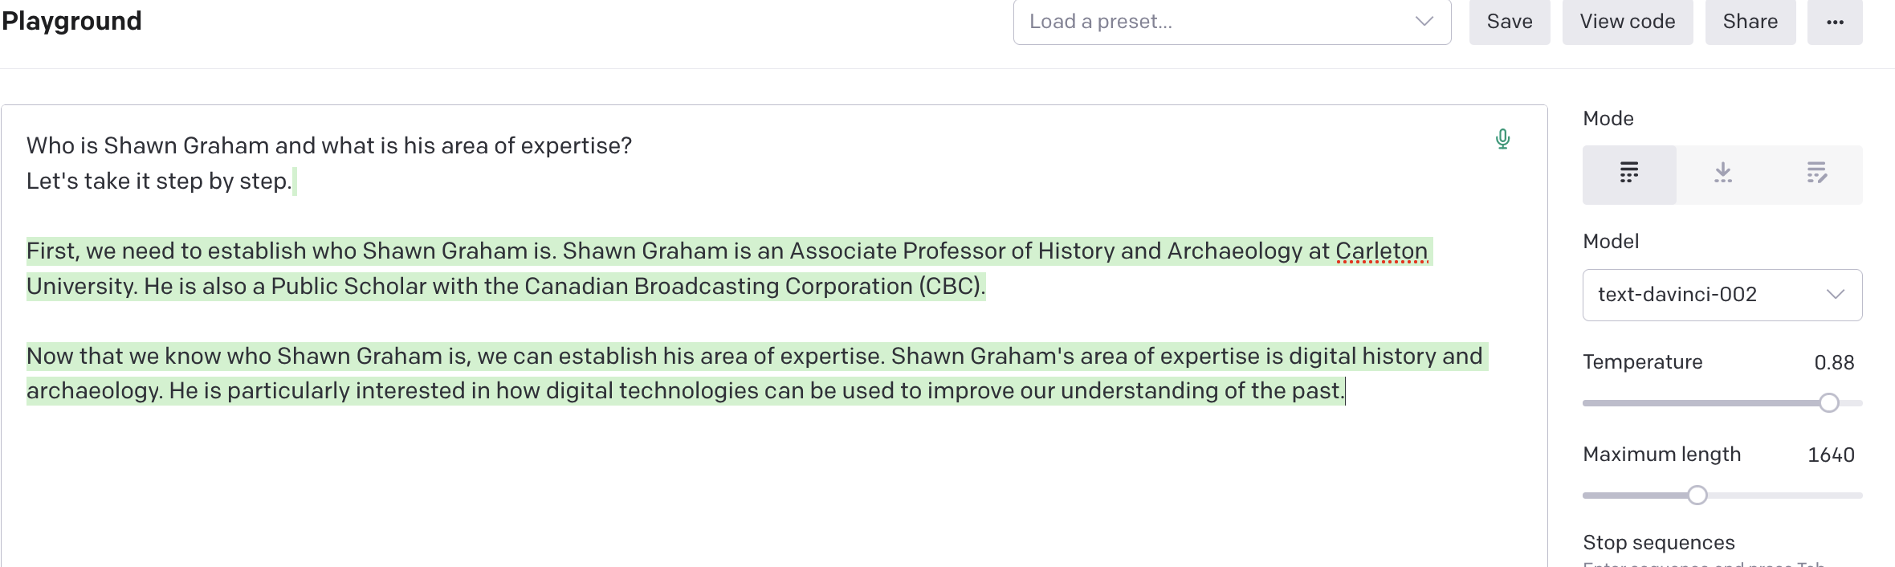Screen dimensions: 1895x567
Task: Expand the Load a preset chevron
Action: (x=1424, y=22)
